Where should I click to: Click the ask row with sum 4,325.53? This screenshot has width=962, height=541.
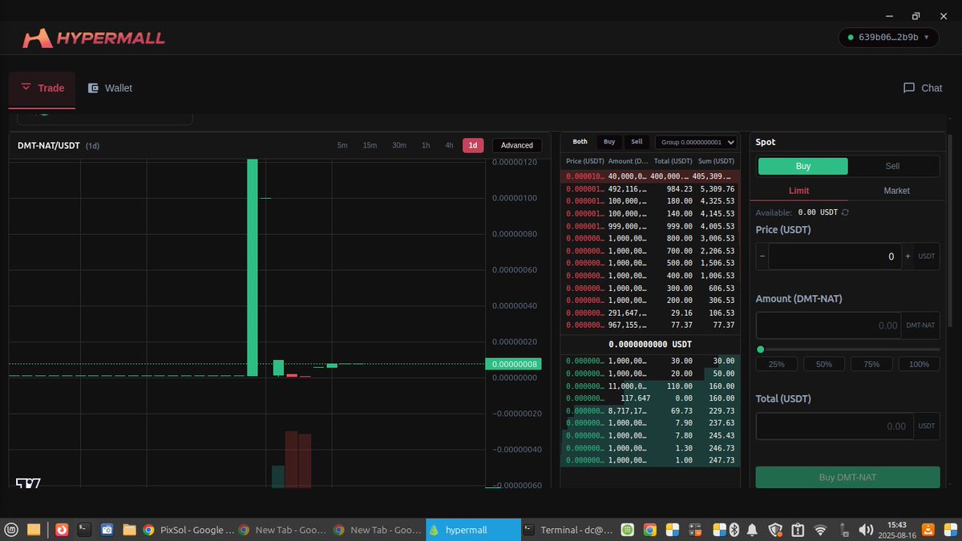pos(650,200)
